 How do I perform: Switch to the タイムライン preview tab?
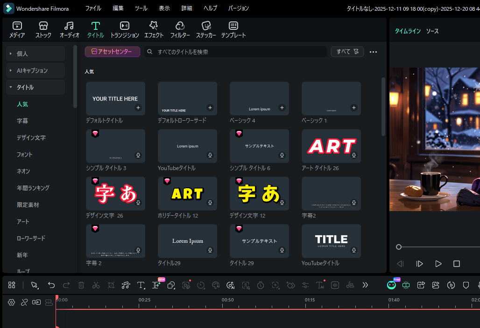[408, 31]
